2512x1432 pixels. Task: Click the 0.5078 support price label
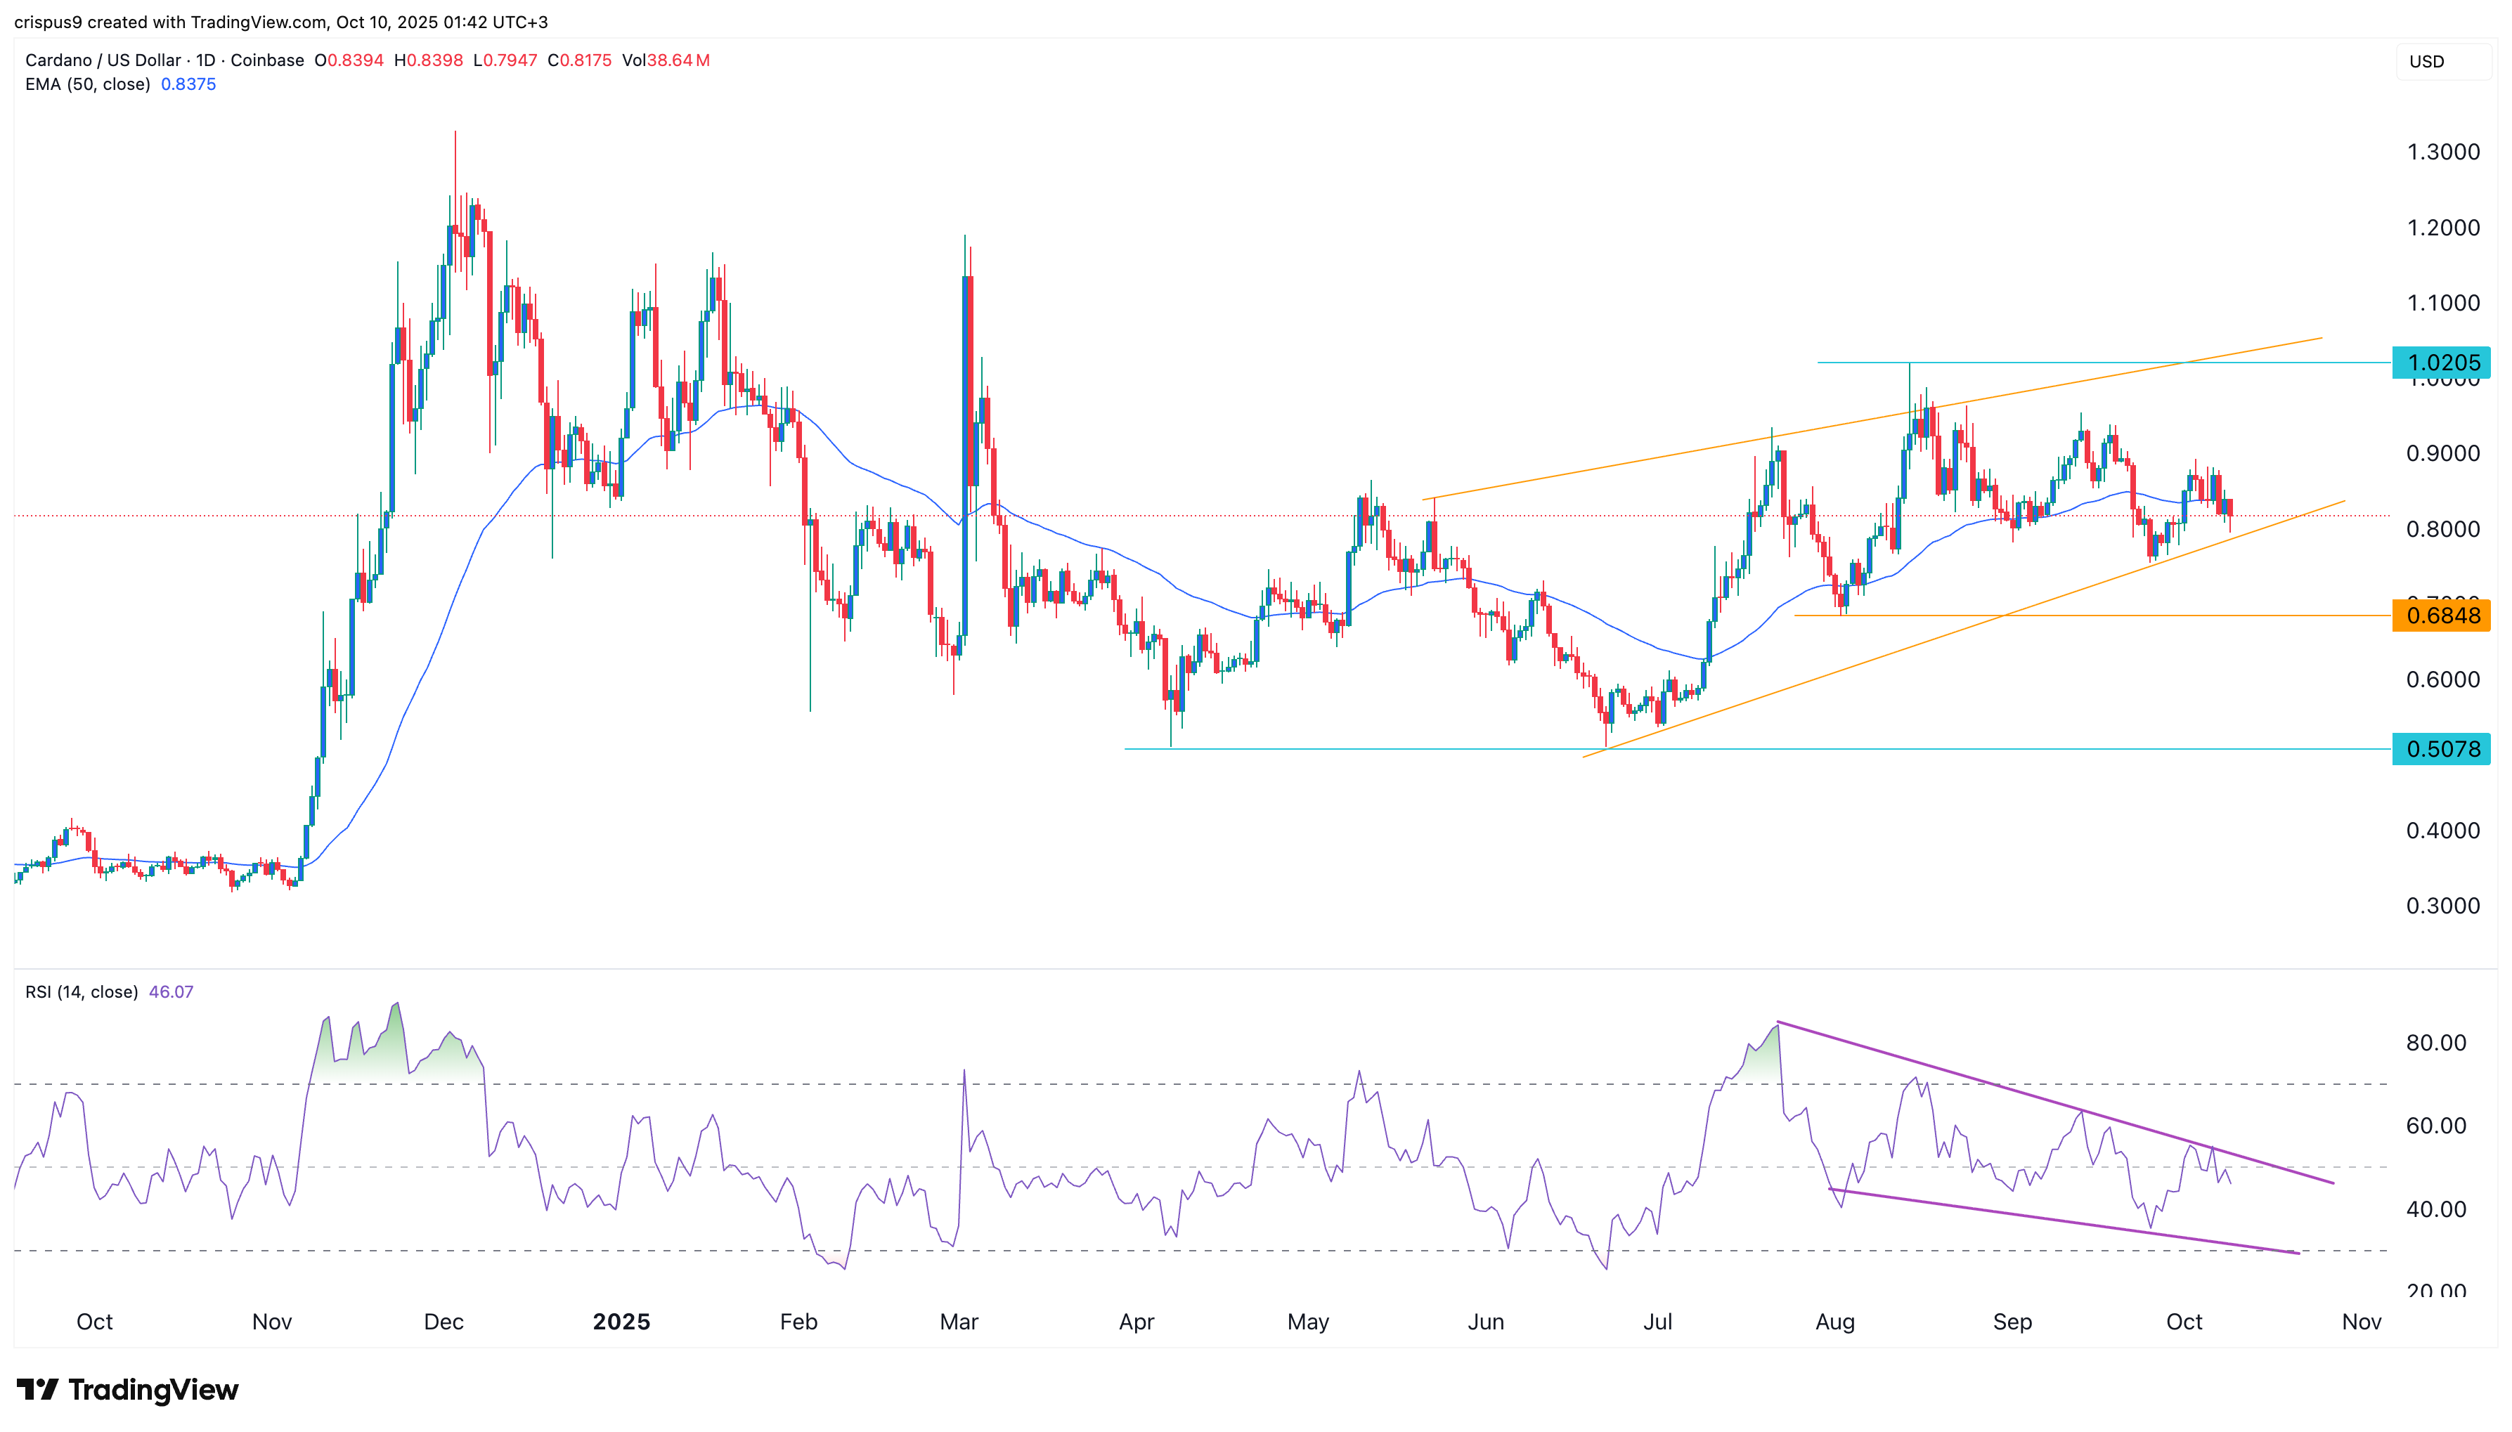pyautogui.click(x=2442, y=750)
